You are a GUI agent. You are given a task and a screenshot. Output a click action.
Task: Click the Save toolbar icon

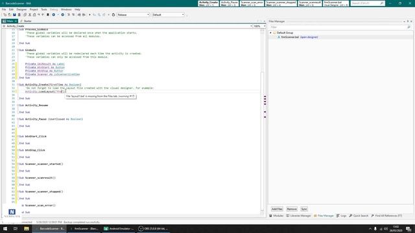pyautogui.click(x=14, y=15)
